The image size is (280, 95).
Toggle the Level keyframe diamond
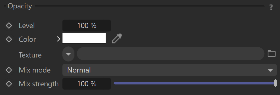[x=9, y=26]
